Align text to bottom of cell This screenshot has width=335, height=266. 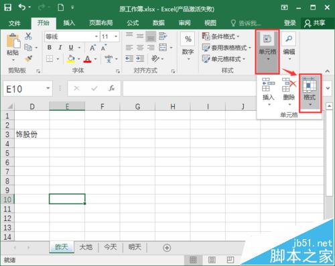(x=151, y=36)
